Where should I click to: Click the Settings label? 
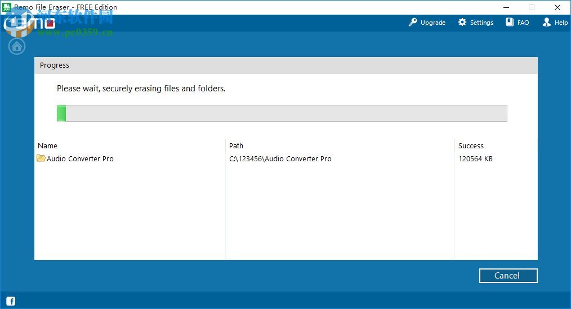tap(481, 23)
